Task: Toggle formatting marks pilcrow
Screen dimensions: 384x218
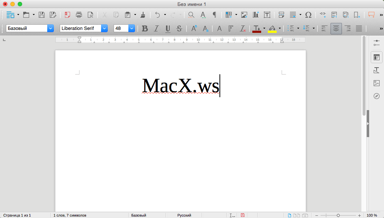Action: coord(215,15)
